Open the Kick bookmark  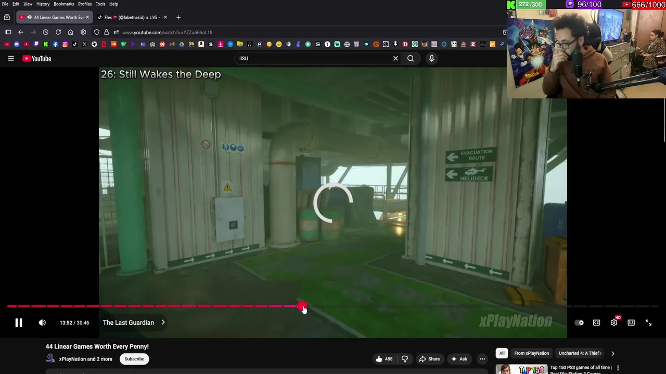pyautogui.click(x=46, y=44)
